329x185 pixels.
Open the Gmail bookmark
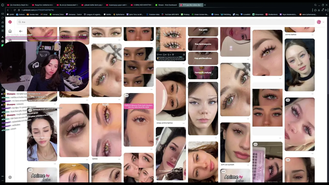(x=44, y=14)
